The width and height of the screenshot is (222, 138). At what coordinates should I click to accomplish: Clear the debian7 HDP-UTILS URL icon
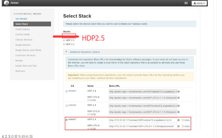(x=178, y=98)
